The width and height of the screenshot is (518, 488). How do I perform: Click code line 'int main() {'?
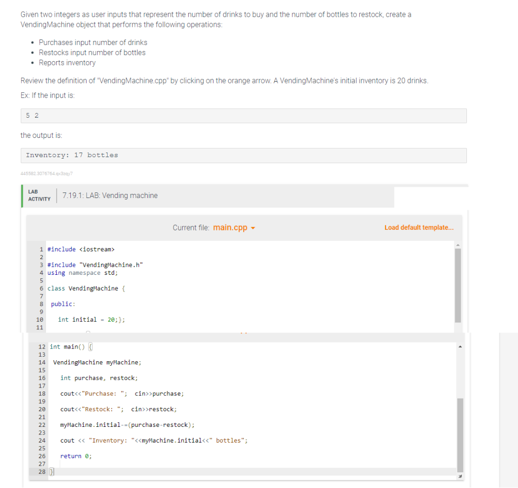coord(71,347)
